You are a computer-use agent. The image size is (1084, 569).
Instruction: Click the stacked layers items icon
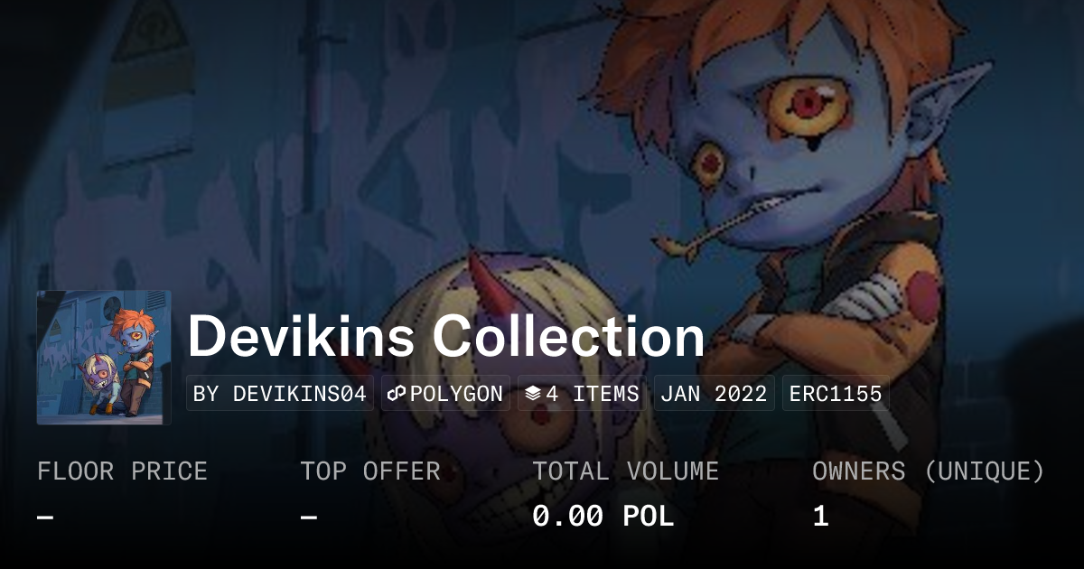tap(533, 394)
